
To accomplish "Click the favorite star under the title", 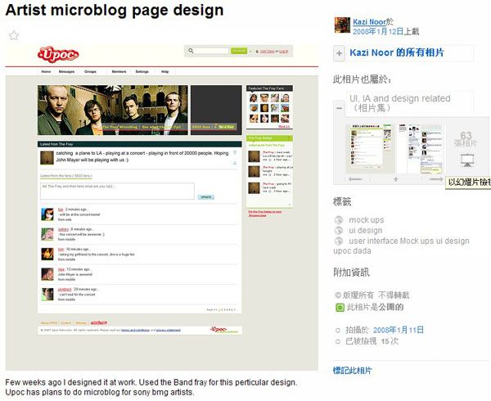I will pos(13,35).
